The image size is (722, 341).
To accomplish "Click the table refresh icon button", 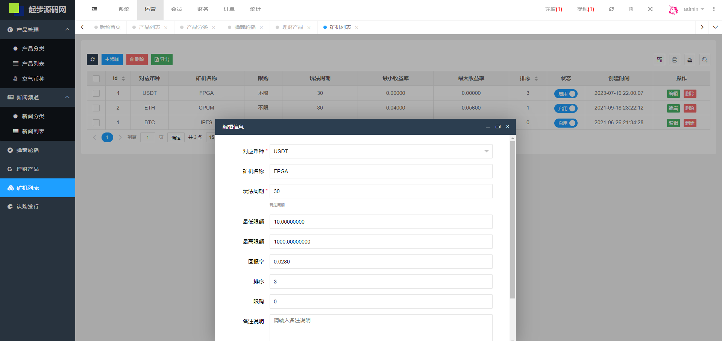I will coord(93,59).
